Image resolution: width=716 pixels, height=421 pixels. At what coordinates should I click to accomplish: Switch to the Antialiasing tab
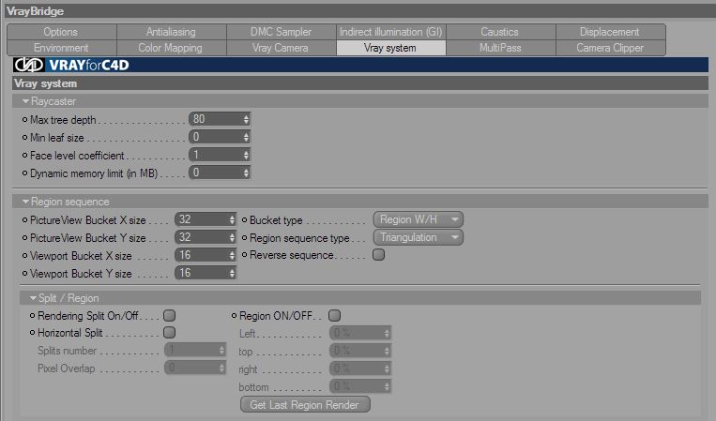click(x=171, y=32)
